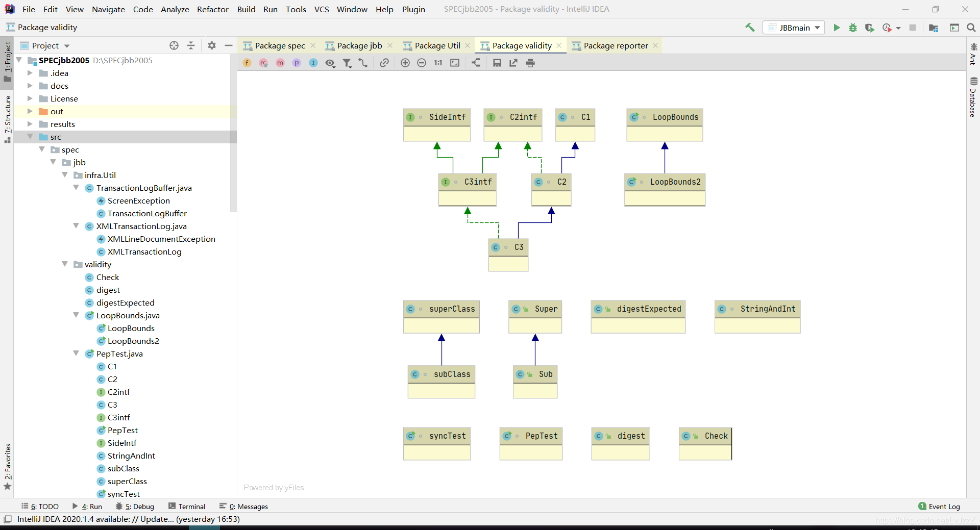The width and height of the screenshot is (980, 530).
Task: Toggle Methods display in diagram toolbar
Action: point(280,63)
